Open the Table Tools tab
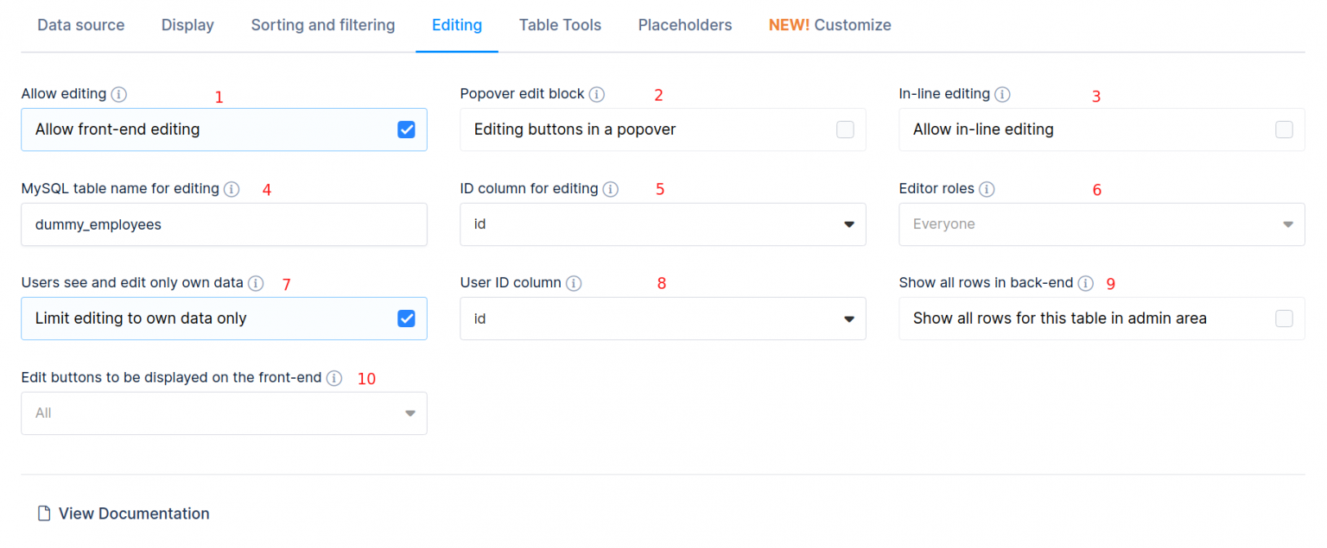 tap(560, 25)
